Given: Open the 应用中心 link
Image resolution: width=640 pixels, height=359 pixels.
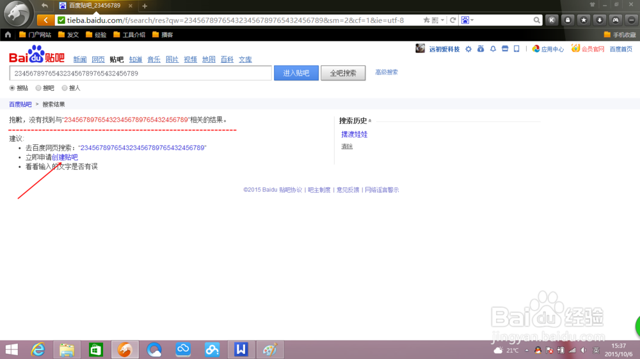Looking at the screenshot, I should (x=548, y=49).
